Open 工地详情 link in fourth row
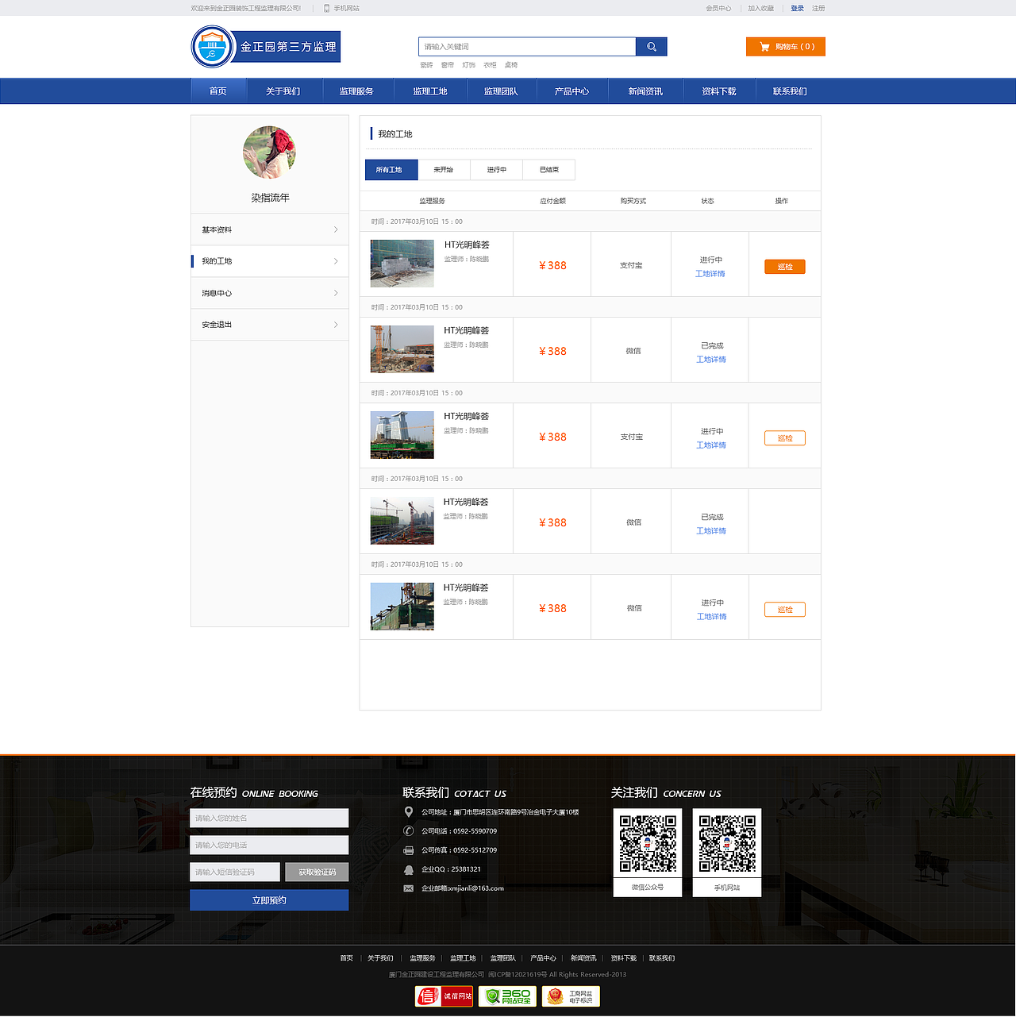 tap(711, 531)
